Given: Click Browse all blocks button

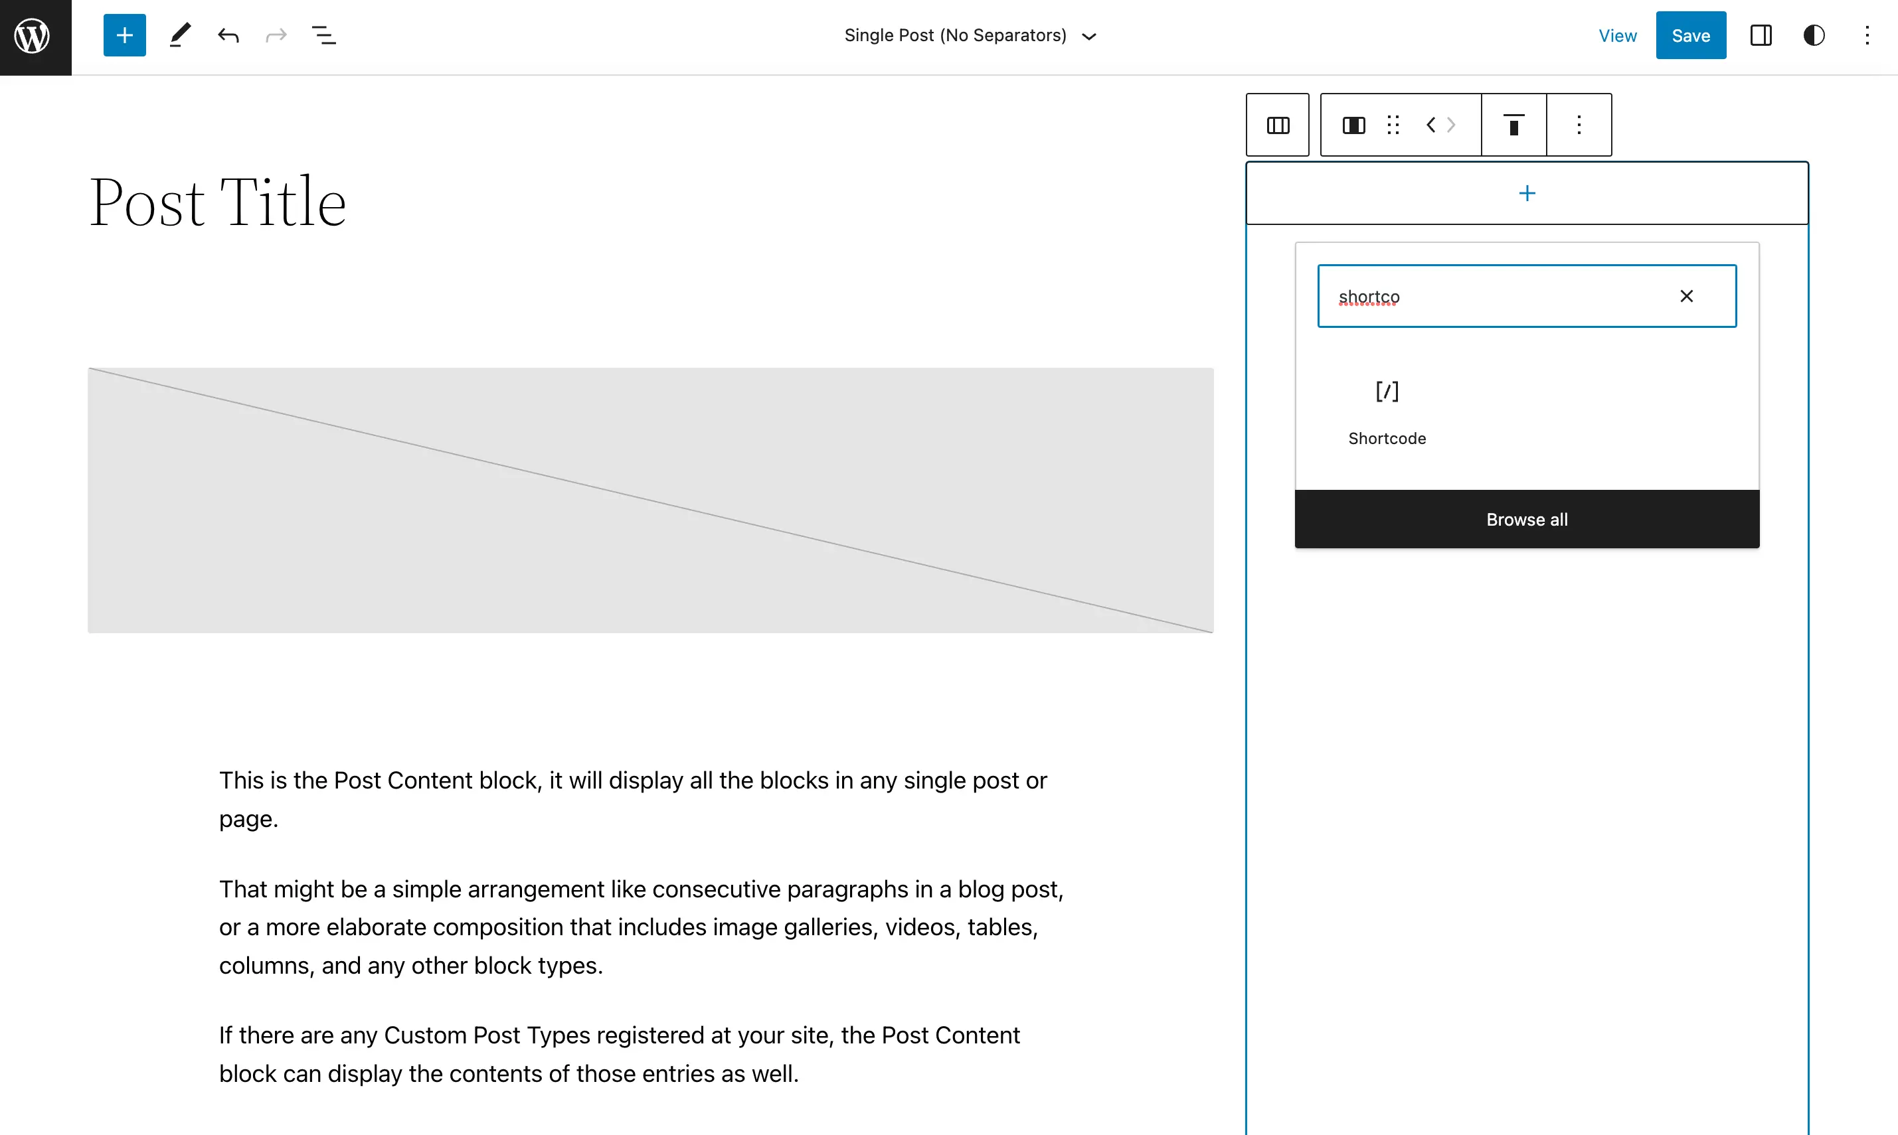Looking at the screenshot, I should (x=1526, y=519).
